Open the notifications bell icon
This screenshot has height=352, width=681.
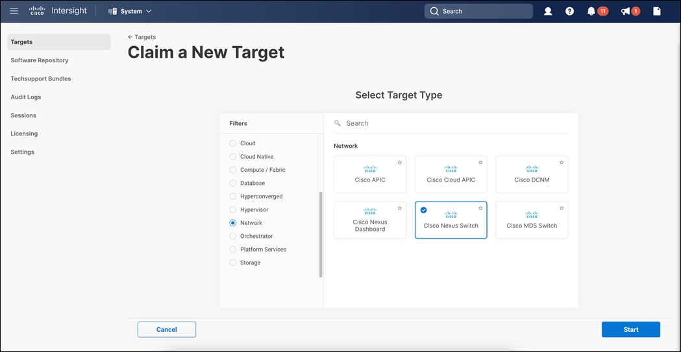(x=591, y=11)
